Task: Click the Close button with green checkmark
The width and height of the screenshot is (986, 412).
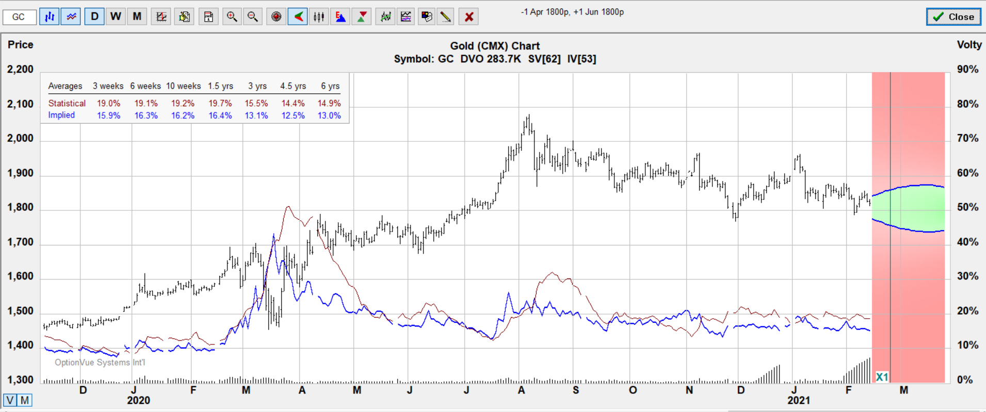Action: coord(953,17)
